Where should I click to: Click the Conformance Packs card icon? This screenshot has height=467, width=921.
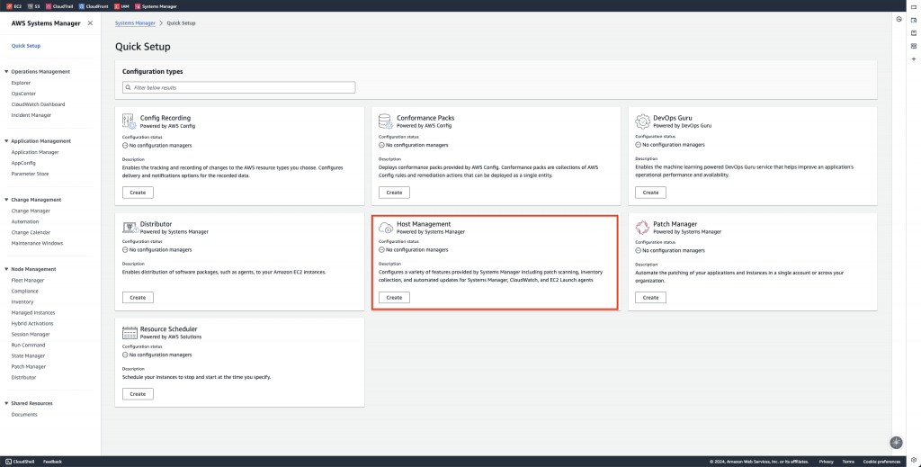tap(385, 121)
